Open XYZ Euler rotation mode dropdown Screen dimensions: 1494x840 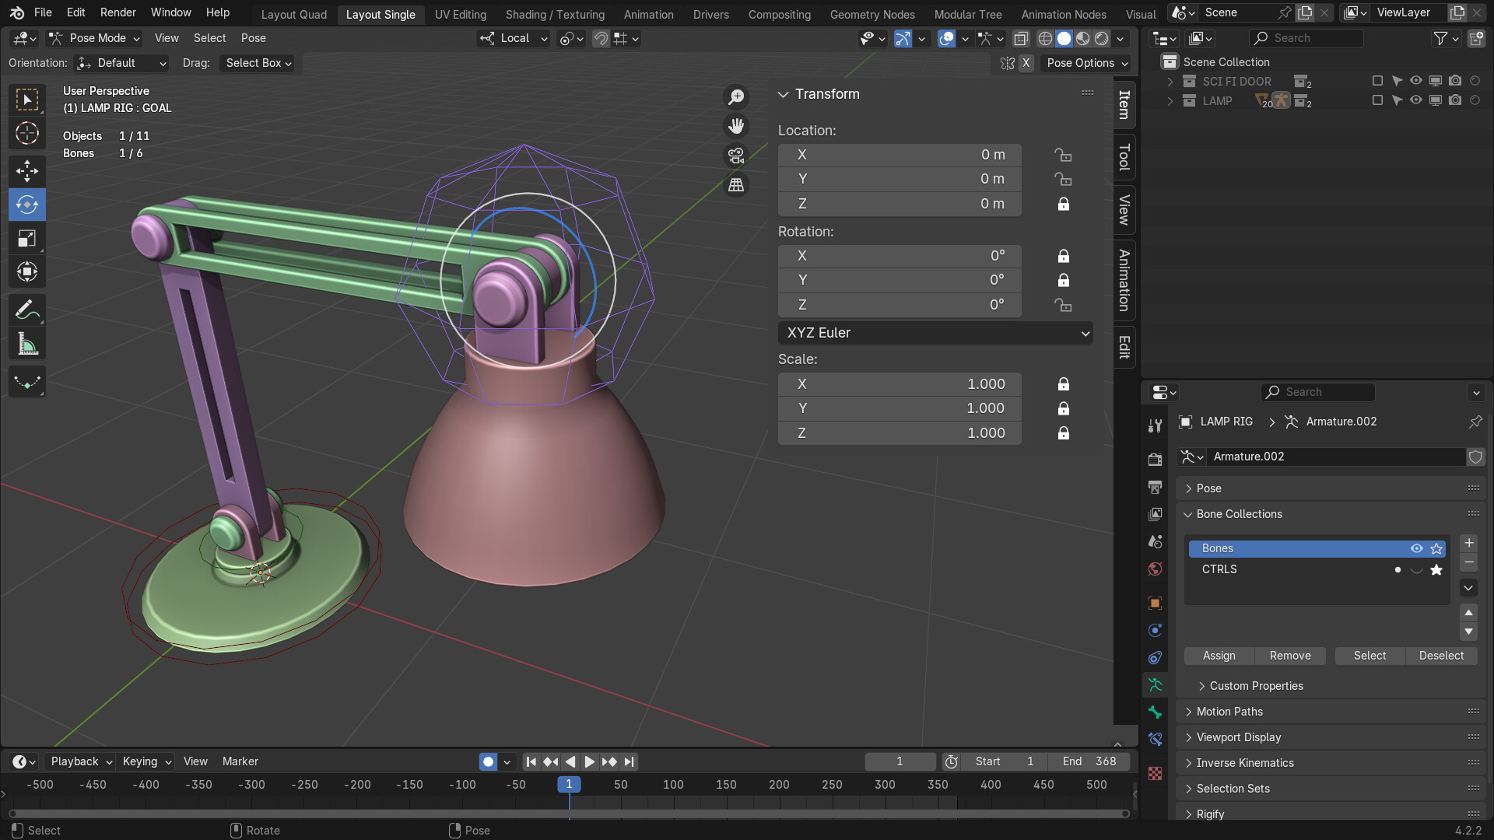tap(935, 333)
